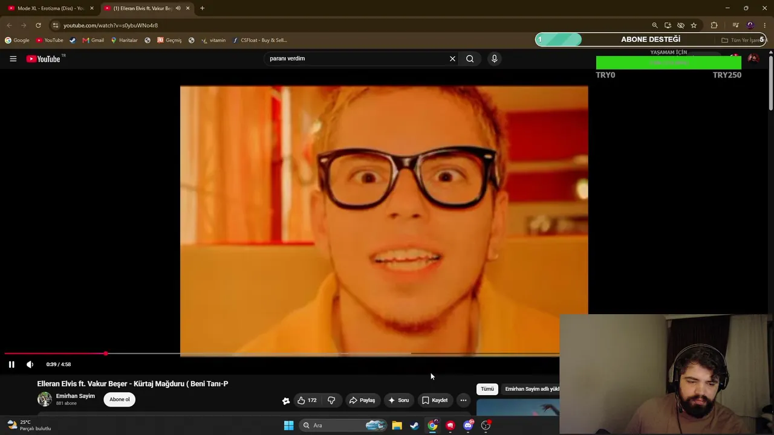Screen dimensions: 774x435
Task: Click the video title Elleran Elvis ft. Vakur Beşer
Action: coord(132,384)
